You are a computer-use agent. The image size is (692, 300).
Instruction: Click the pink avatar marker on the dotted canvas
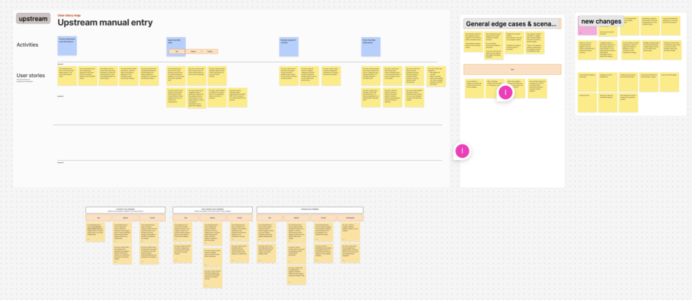coord(462,151)
